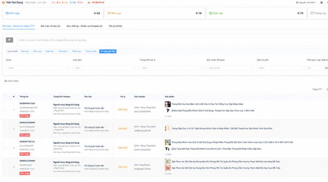
Task: Click the Tháng này calendar icon
Action: [312, 13]
